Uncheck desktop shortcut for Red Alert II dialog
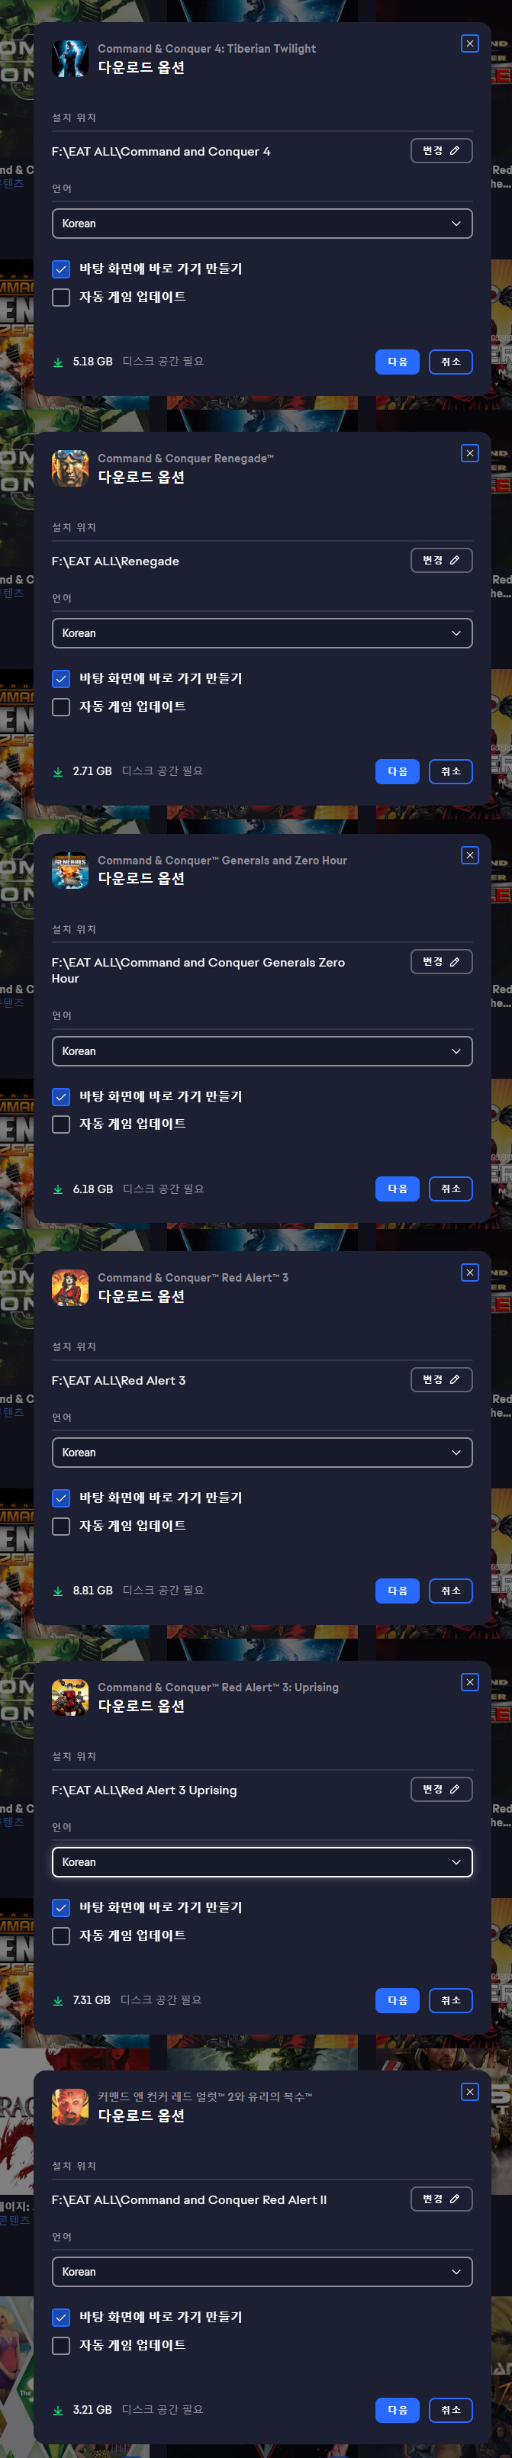This screenshot has height=2458, width=512. [x=61, y=2317]
